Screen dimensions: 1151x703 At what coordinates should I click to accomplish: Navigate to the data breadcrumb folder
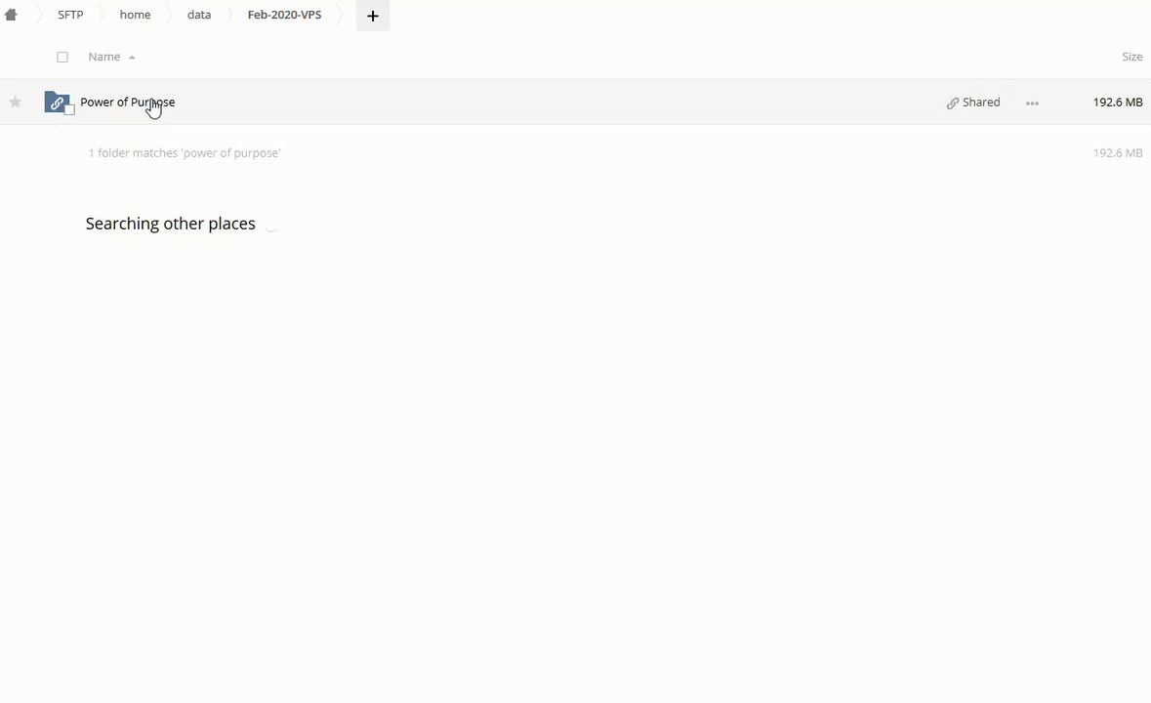[198, 15]
